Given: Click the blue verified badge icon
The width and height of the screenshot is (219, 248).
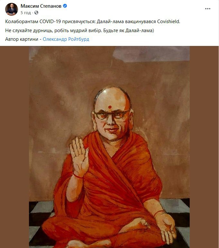Looking at the screenshot, I should (x=65, y=6).
